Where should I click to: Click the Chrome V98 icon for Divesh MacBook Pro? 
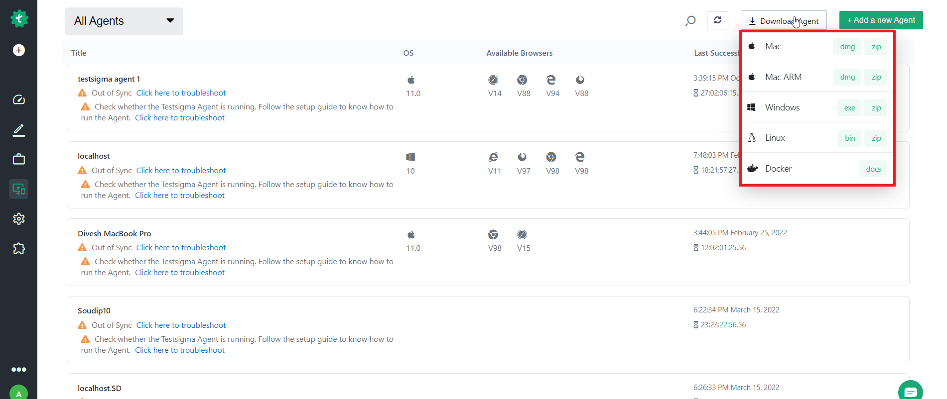(x=493, y=235)
